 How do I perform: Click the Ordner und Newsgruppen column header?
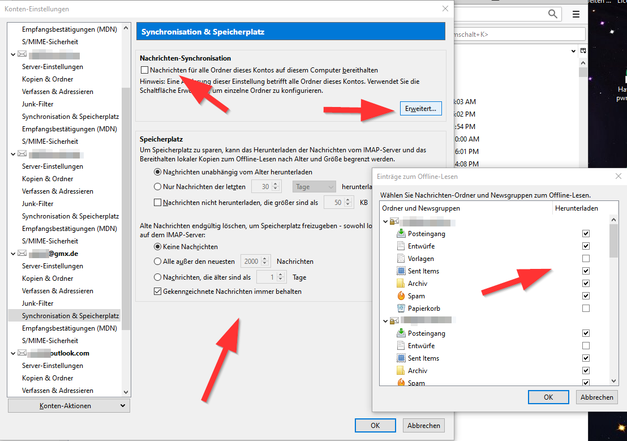point(420,208)
